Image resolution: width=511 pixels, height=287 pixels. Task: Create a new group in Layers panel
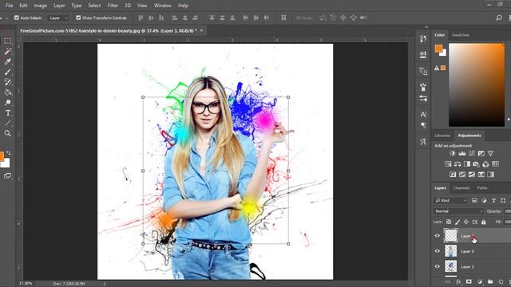click(490, 281)
